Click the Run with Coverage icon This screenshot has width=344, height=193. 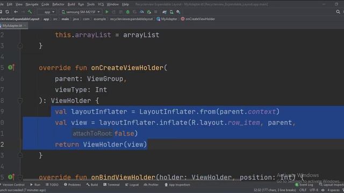134,12
